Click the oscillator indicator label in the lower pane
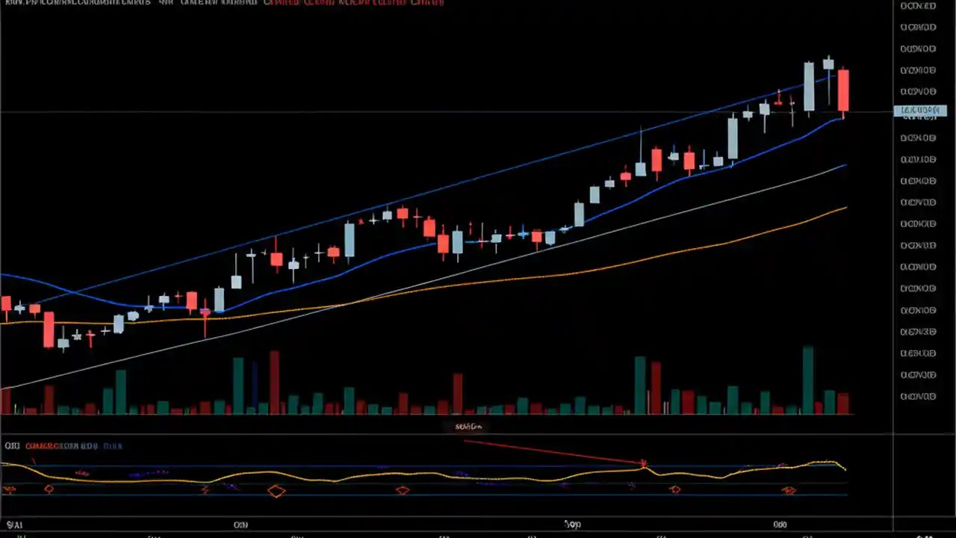 point(10,445)
